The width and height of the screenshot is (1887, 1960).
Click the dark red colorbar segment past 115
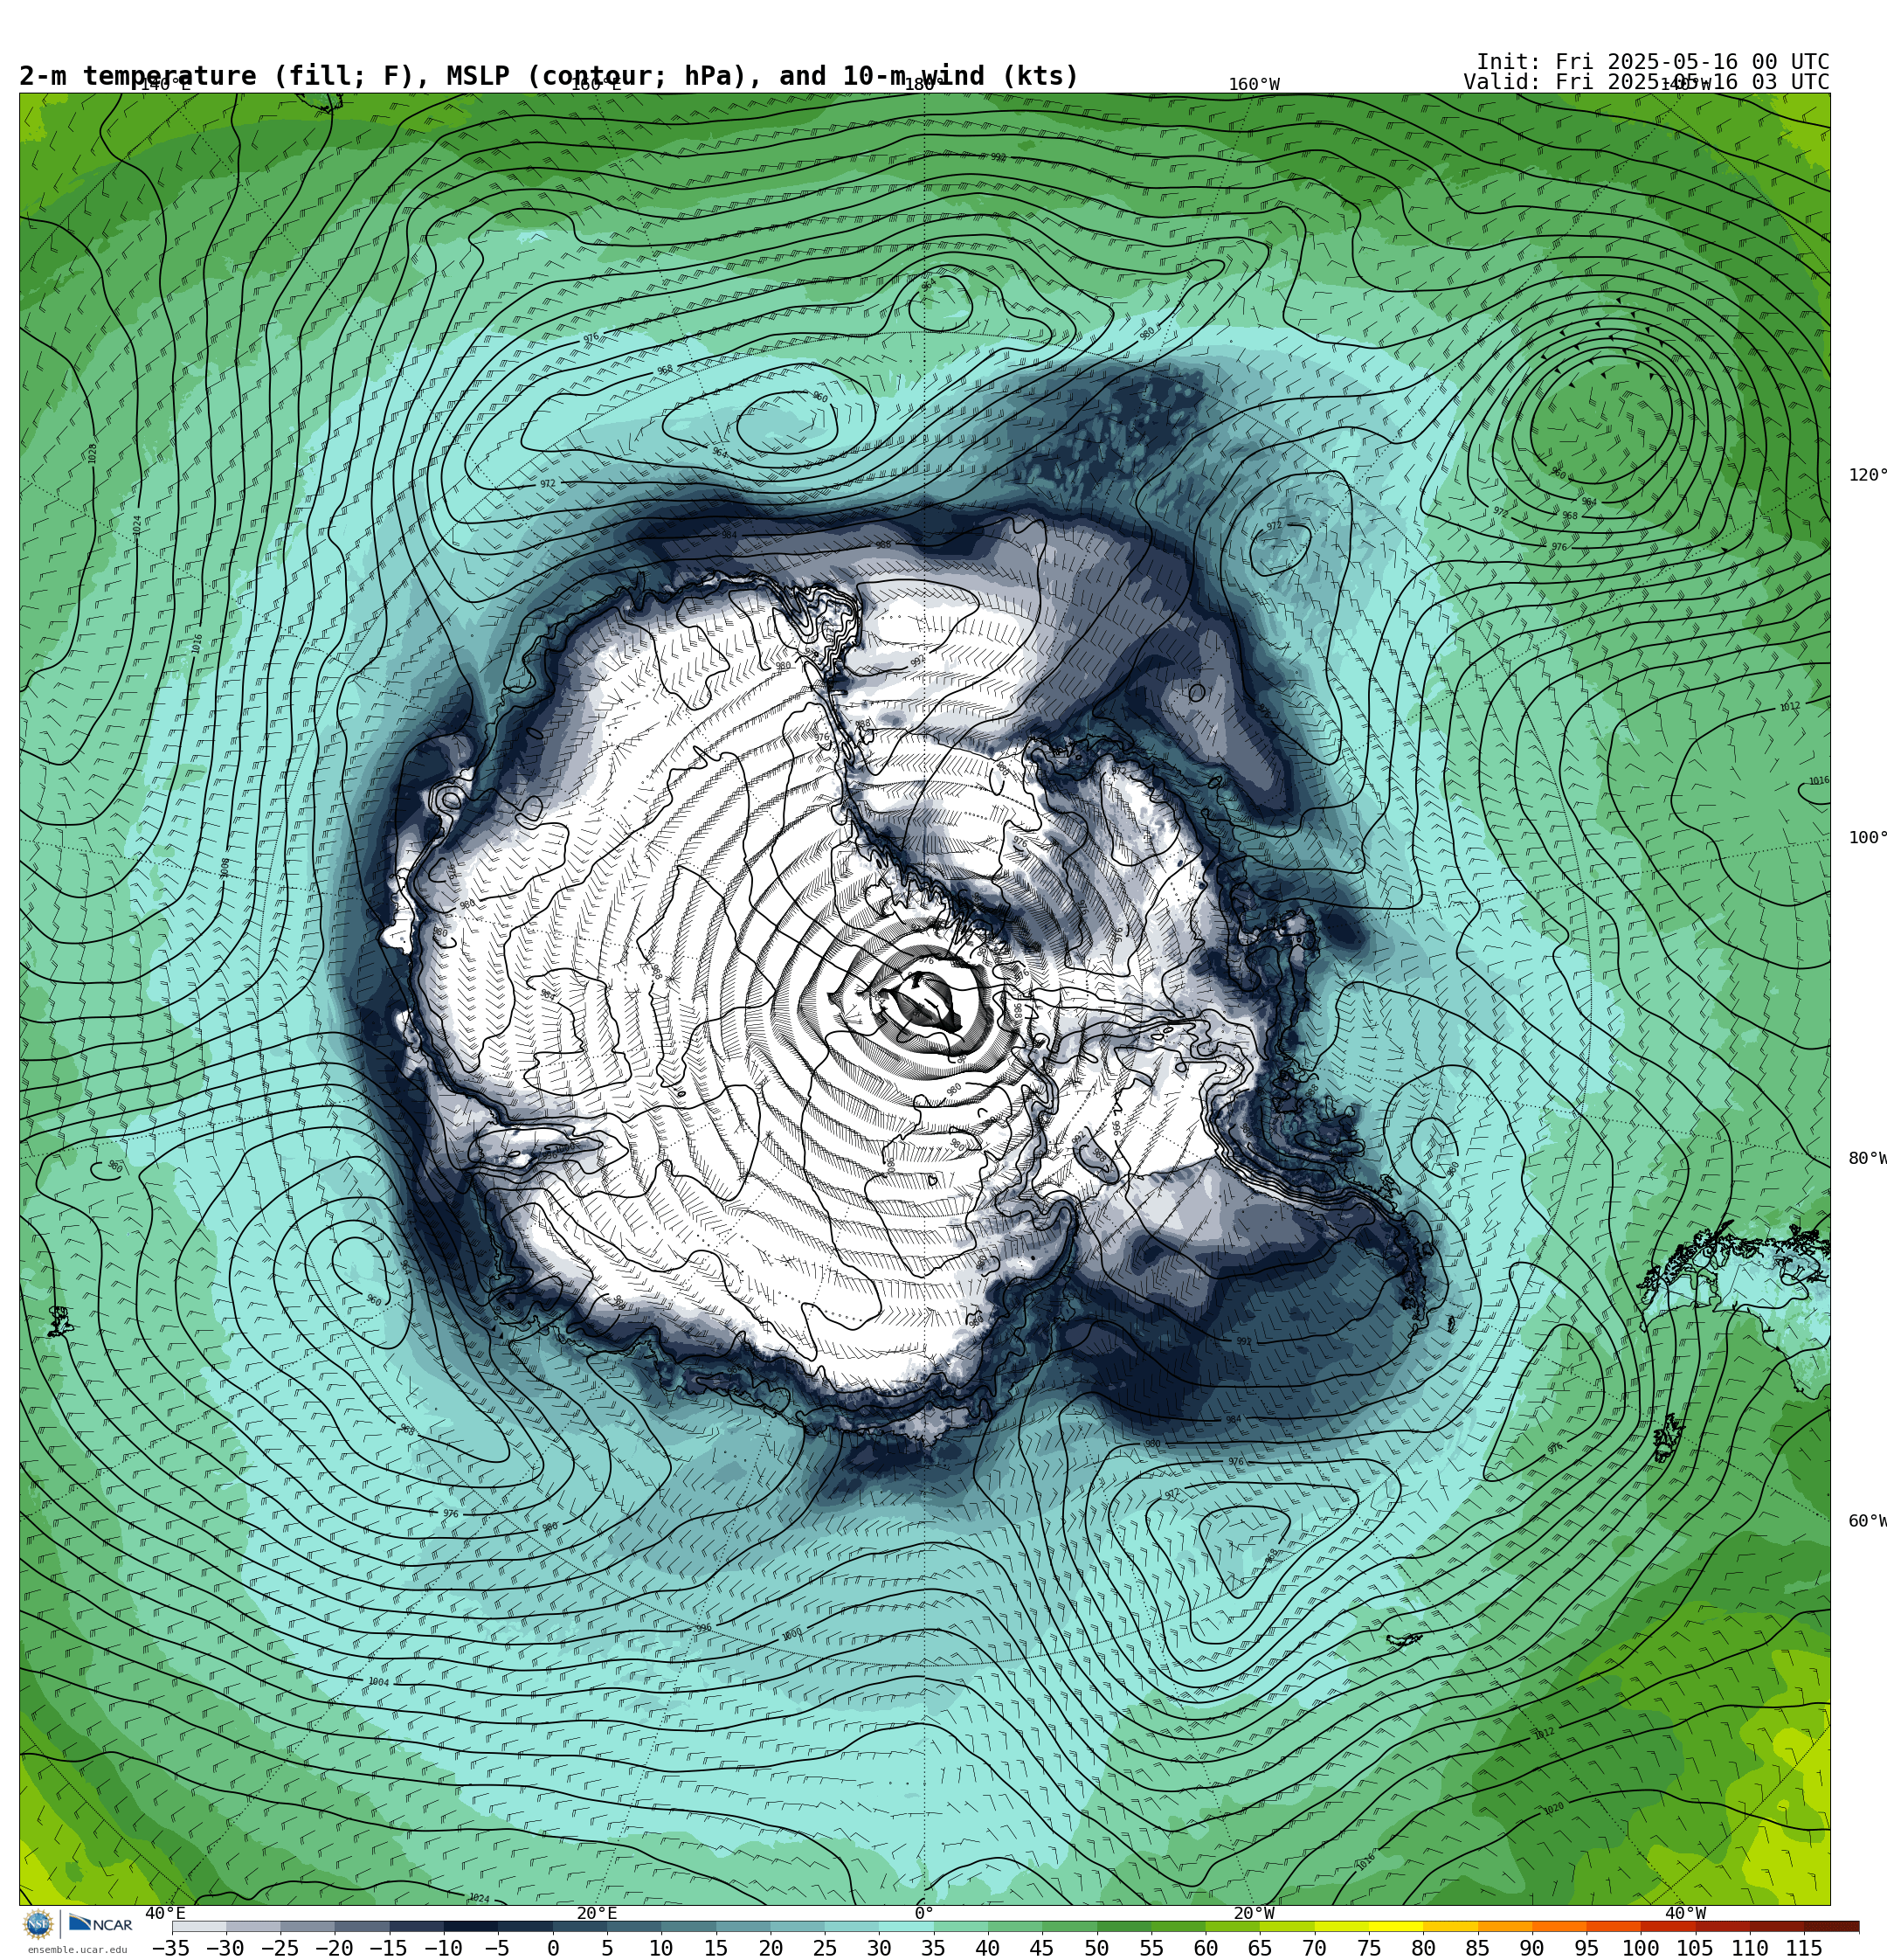[x=1832, y=1926]
